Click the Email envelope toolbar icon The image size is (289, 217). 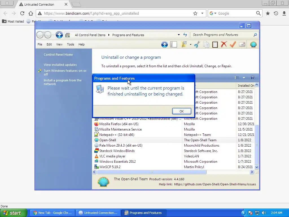(x=242, y=44)
